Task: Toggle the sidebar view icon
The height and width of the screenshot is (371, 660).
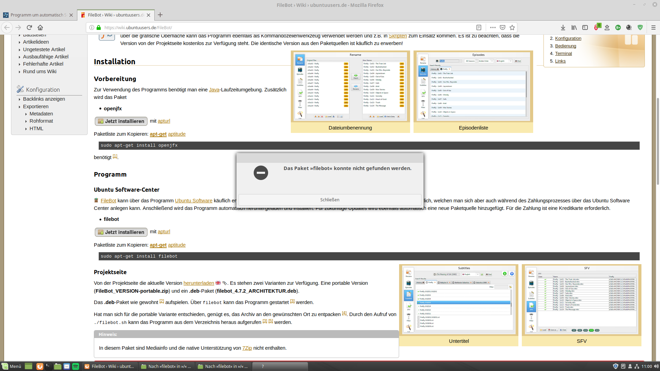Action: (585, 27)
